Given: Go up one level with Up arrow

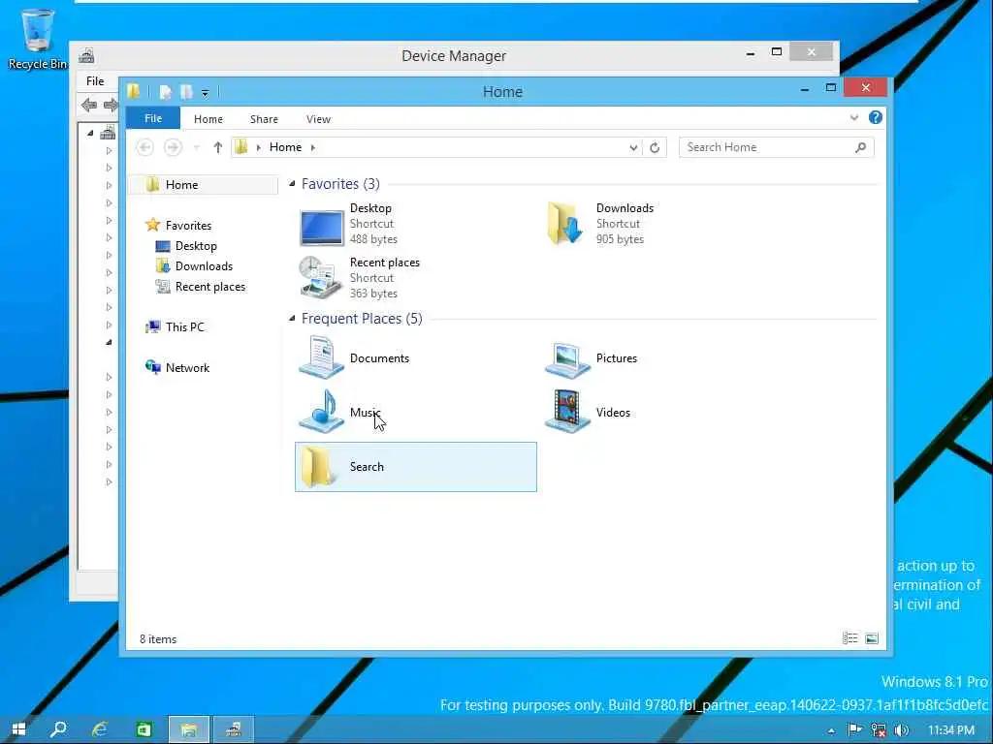Looking at the screenshot, I should click(x=218, y=147).
